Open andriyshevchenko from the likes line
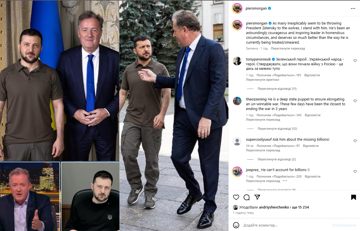Image resolution: width=360 pixels, height=231 pixels. pyautogui.click(x=274, y=207)
